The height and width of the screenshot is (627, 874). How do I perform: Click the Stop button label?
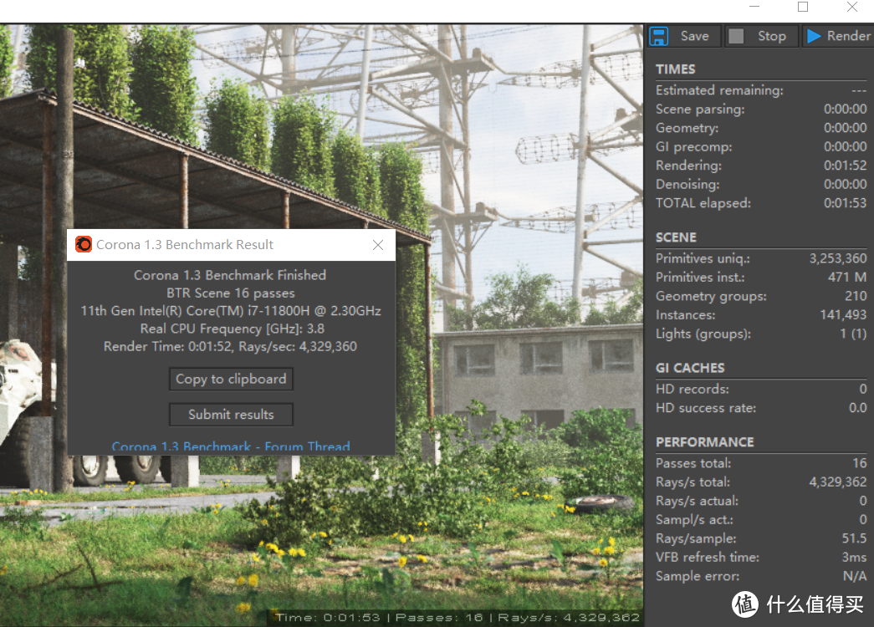point(771,36)
